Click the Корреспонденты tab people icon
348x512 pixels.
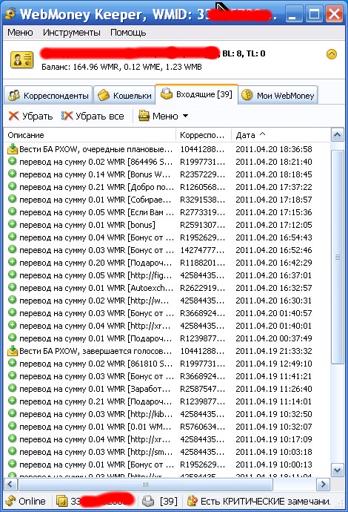[14, 95]
